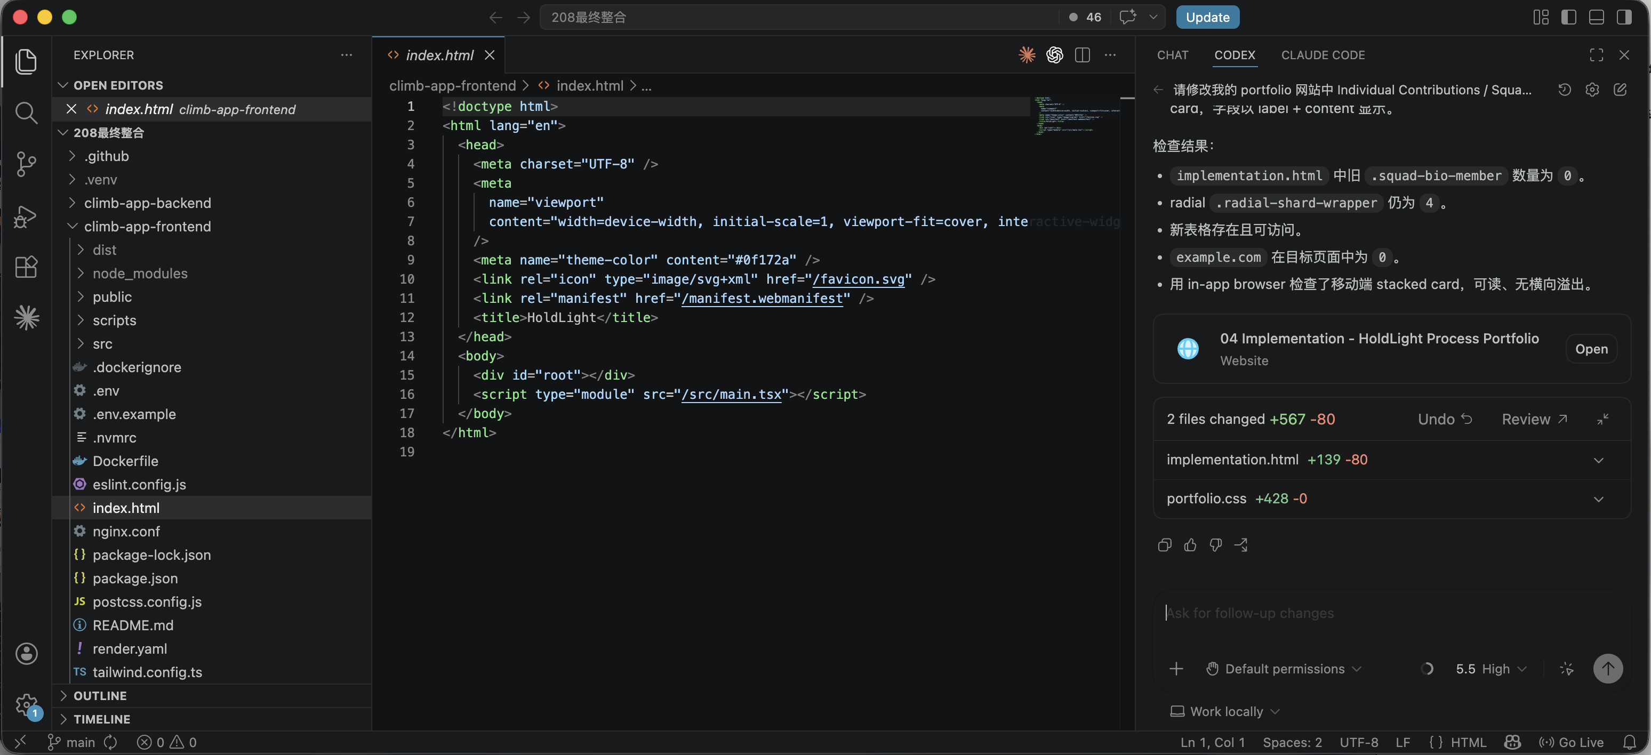This screenshot has height=755, width=1651.
Task: Expand implementation.html diff row
Action: point(1391,460)
